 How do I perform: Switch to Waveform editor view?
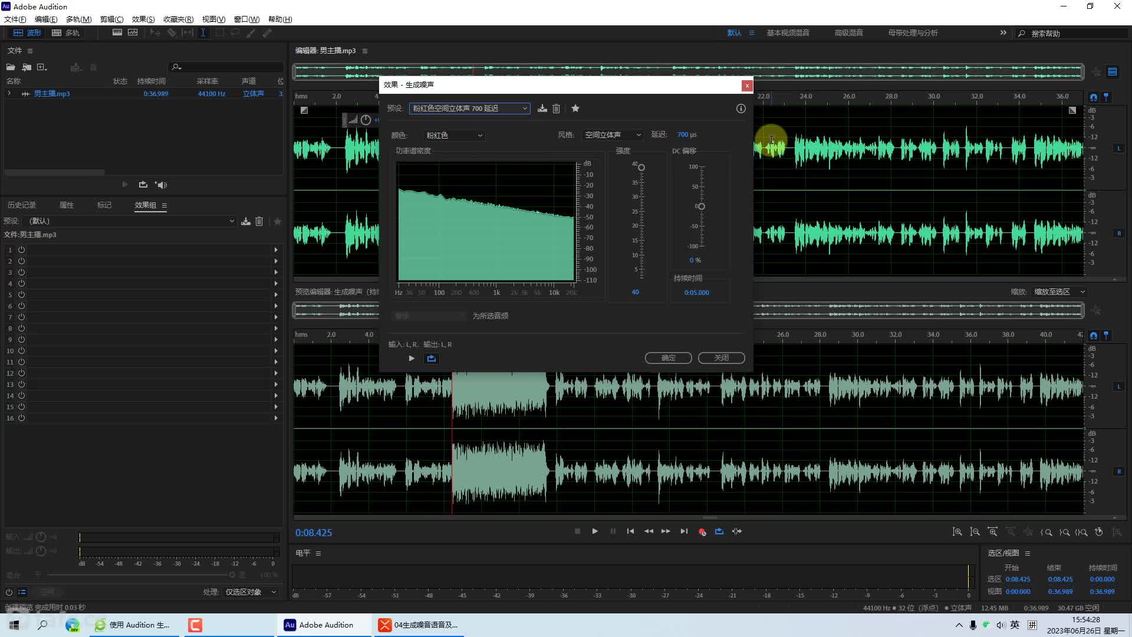click(x=27, y=33)
